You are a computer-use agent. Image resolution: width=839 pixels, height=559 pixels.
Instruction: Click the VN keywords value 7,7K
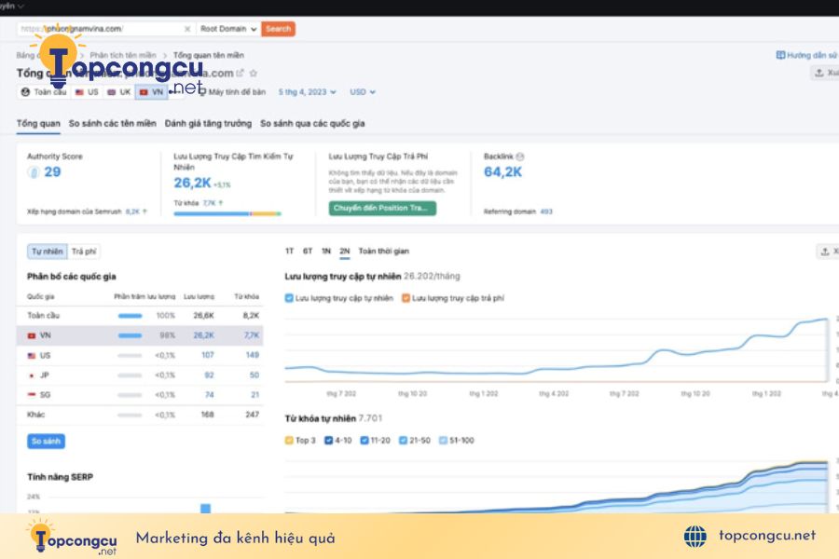[x=252, y=335]
